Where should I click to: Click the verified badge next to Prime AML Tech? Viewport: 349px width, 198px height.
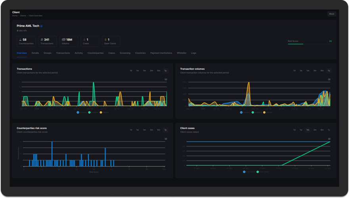coord(41,26)
